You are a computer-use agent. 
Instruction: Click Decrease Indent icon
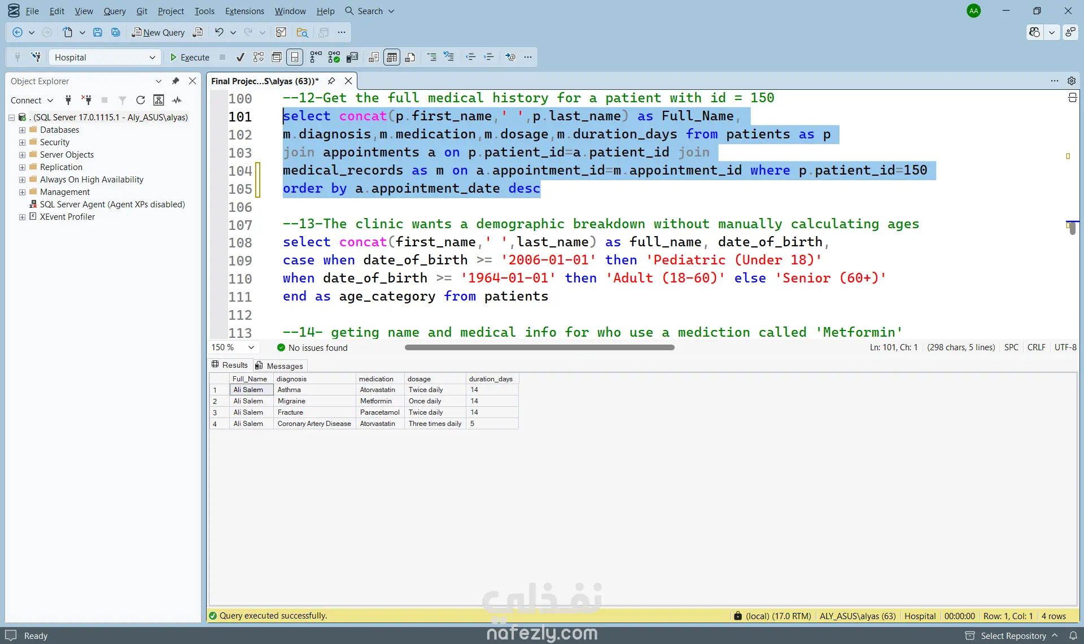click(470, 57)
